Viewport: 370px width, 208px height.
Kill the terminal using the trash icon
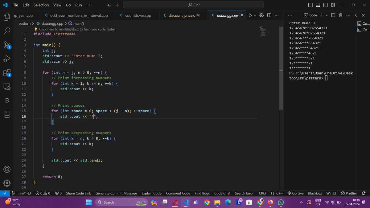(340, 15)
